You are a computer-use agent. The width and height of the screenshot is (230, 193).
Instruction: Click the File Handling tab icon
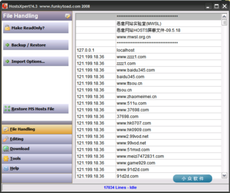tap(6, 130)
